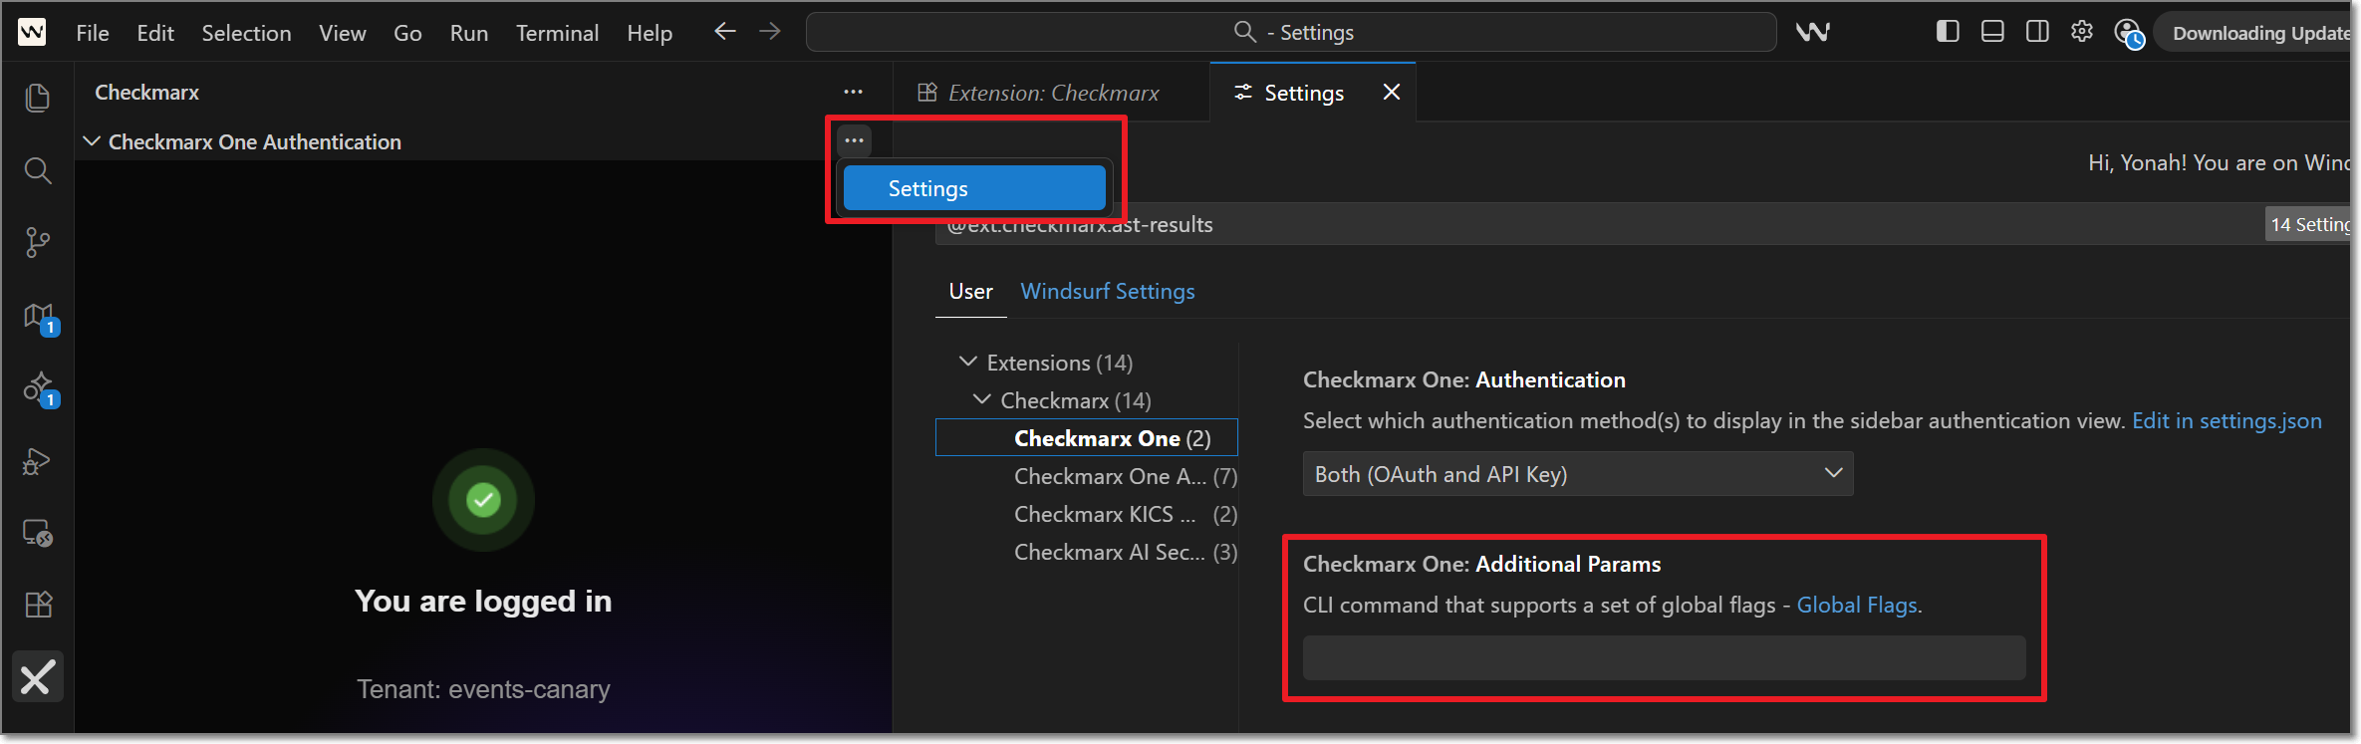This screenshot has height=744, width=2361.
Task: Click the Global Flags link
Action: [1856, 606]
